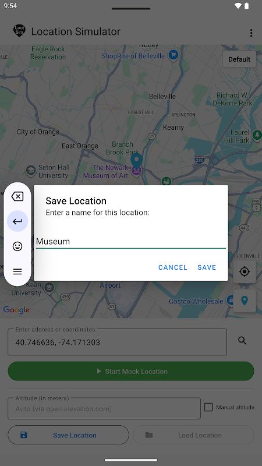The height and width of the screenshot is (466, 262).
Task: Tap the my-location crosshair button on map
Action: click(245, 271)
